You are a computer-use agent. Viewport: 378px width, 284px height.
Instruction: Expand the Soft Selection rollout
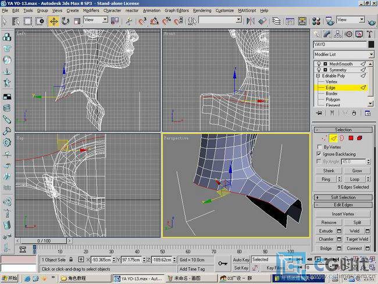tap(343, 197)
